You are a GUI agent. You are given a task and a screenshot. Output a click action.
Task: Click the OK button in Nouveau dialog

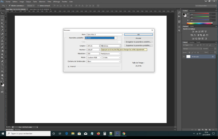tap(138, 35)
